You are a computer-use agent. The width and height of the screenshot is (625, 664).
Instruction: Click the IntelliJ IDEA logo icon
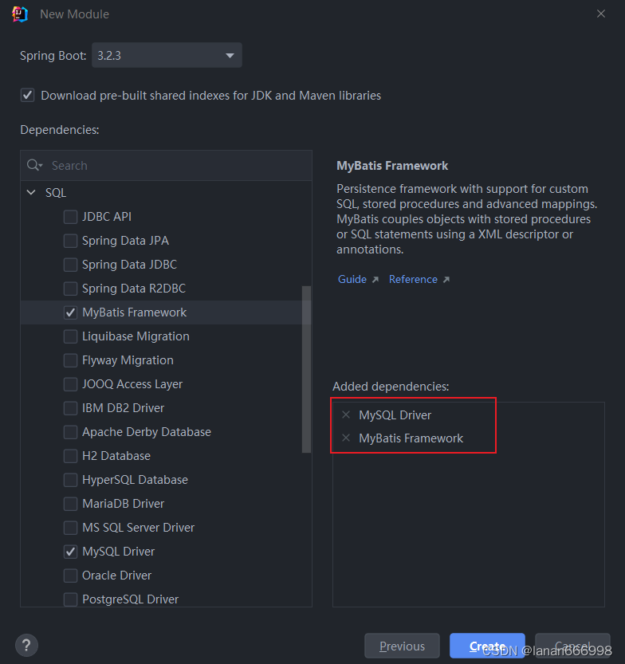[19, 14]
